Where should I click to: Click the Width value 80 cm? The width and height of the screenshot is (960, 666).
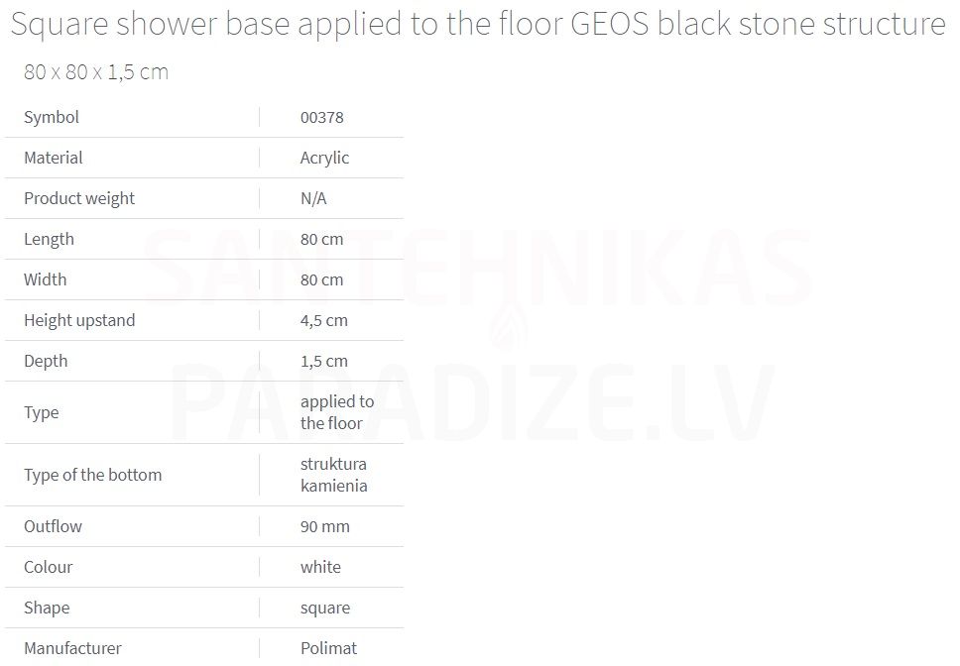coord(322,280)
